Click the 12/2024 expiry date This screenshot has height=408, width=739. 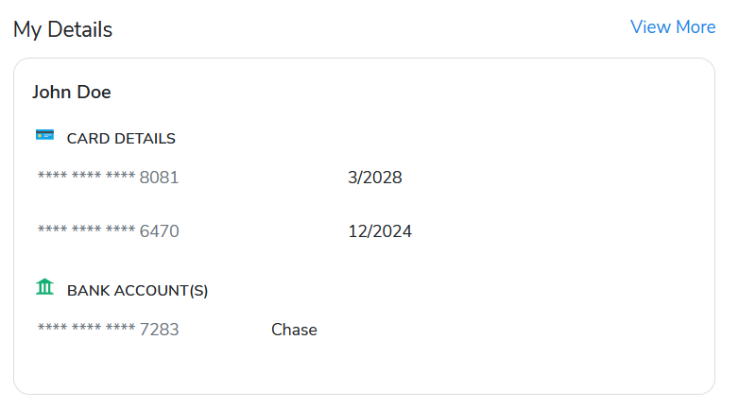coord(380,231)
